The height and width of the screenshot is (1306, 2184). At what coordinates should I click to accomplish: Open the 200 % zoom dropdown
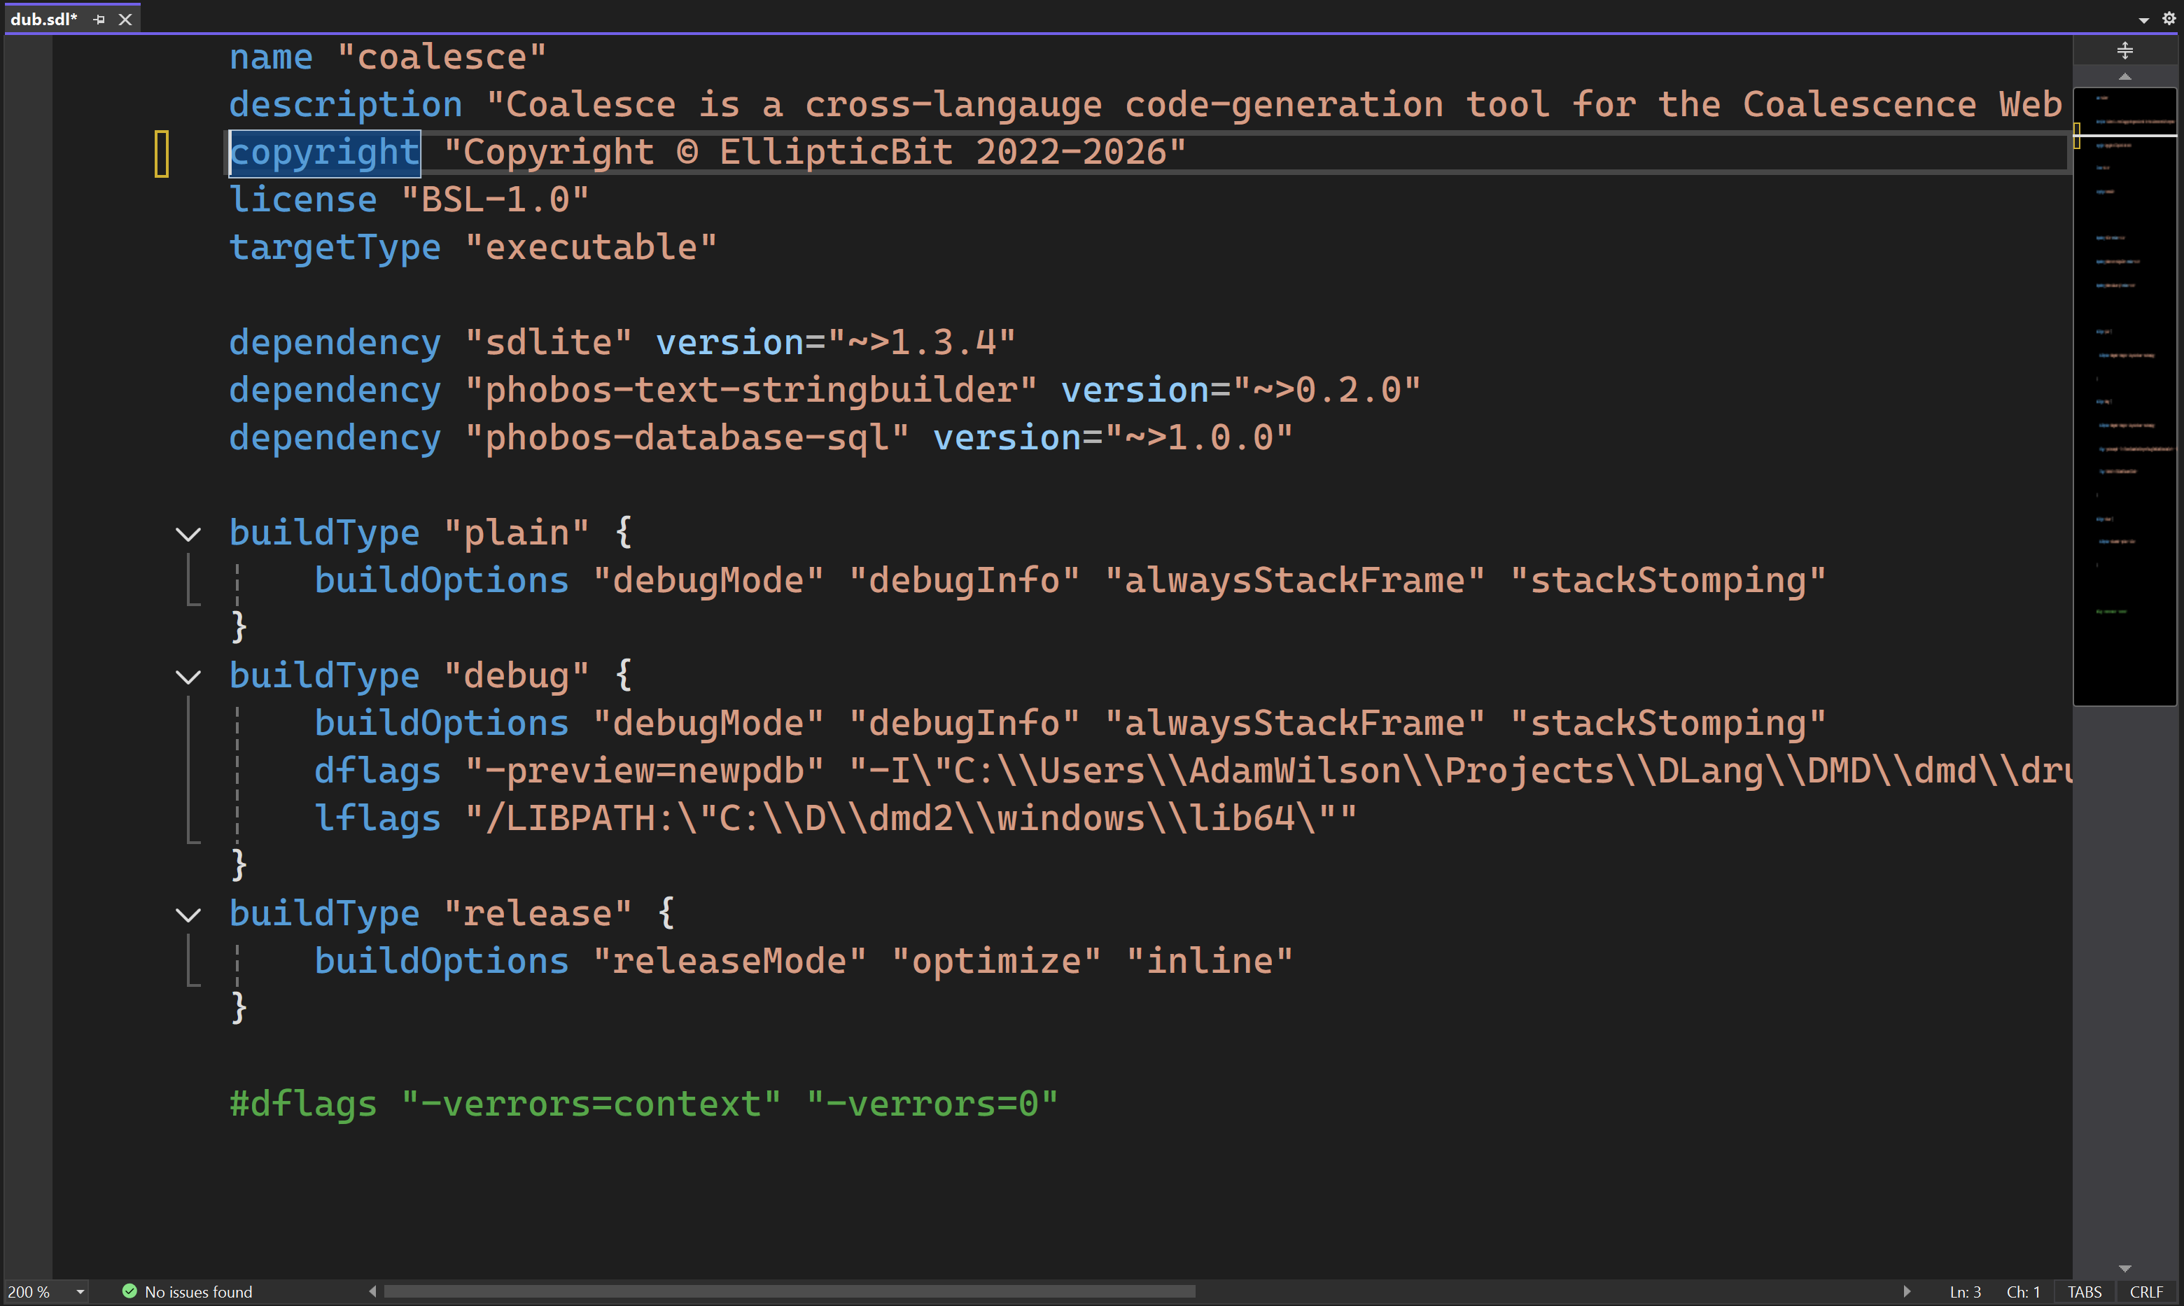coord(80,1291)
